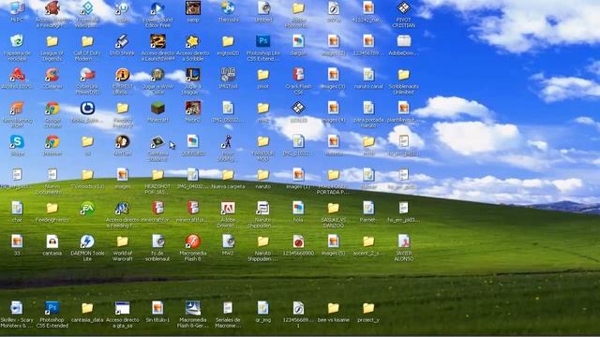600x337 pixels.
Task: Open the bee vs kisame folder
Action: pyautogui.click(x=334, y=308)
